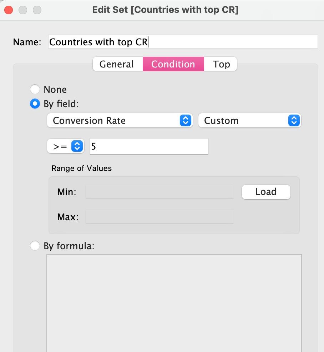Click the Load button for range values
Image resolution: width=324 pixels, height=352 pixels.
click(x=266, y=192)
